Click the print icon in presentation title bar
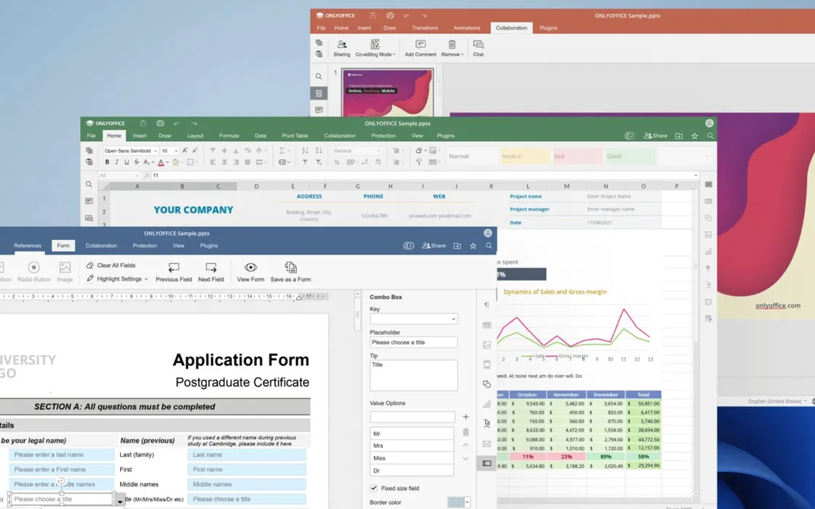The width and height of the screenshot is (815, 509). pos(390,15)
